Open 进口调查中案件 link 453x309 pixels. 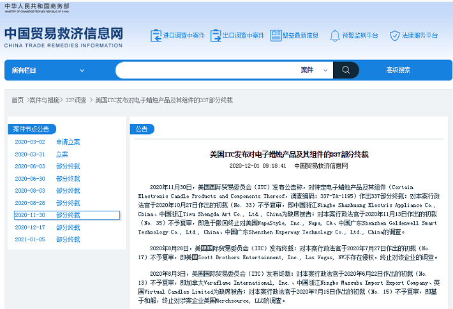(x=184, y=36)
